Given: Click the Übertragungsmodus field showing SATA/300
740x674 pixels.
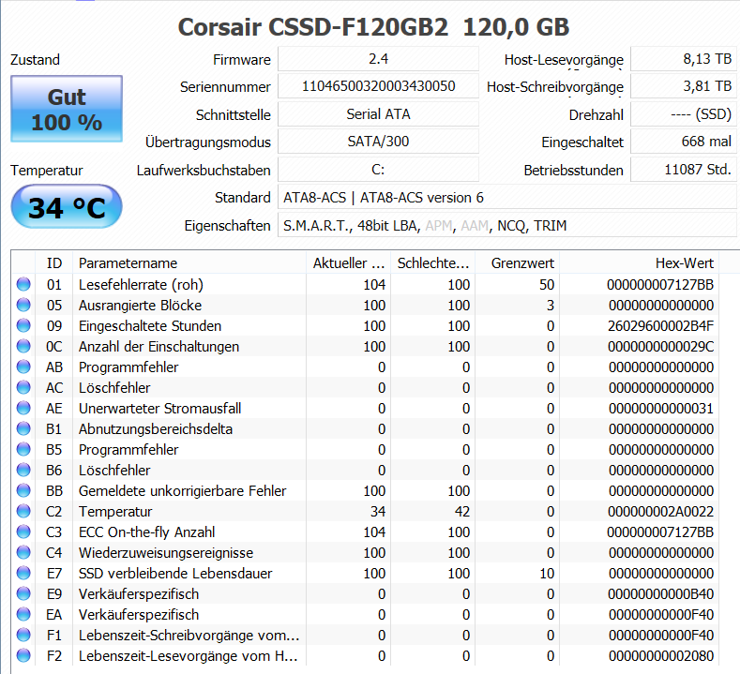Looking at the screenshot, I should (379, 142).
